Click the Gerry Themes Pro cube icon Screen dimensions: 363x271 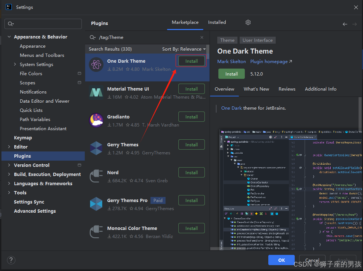tap(96, 204)
